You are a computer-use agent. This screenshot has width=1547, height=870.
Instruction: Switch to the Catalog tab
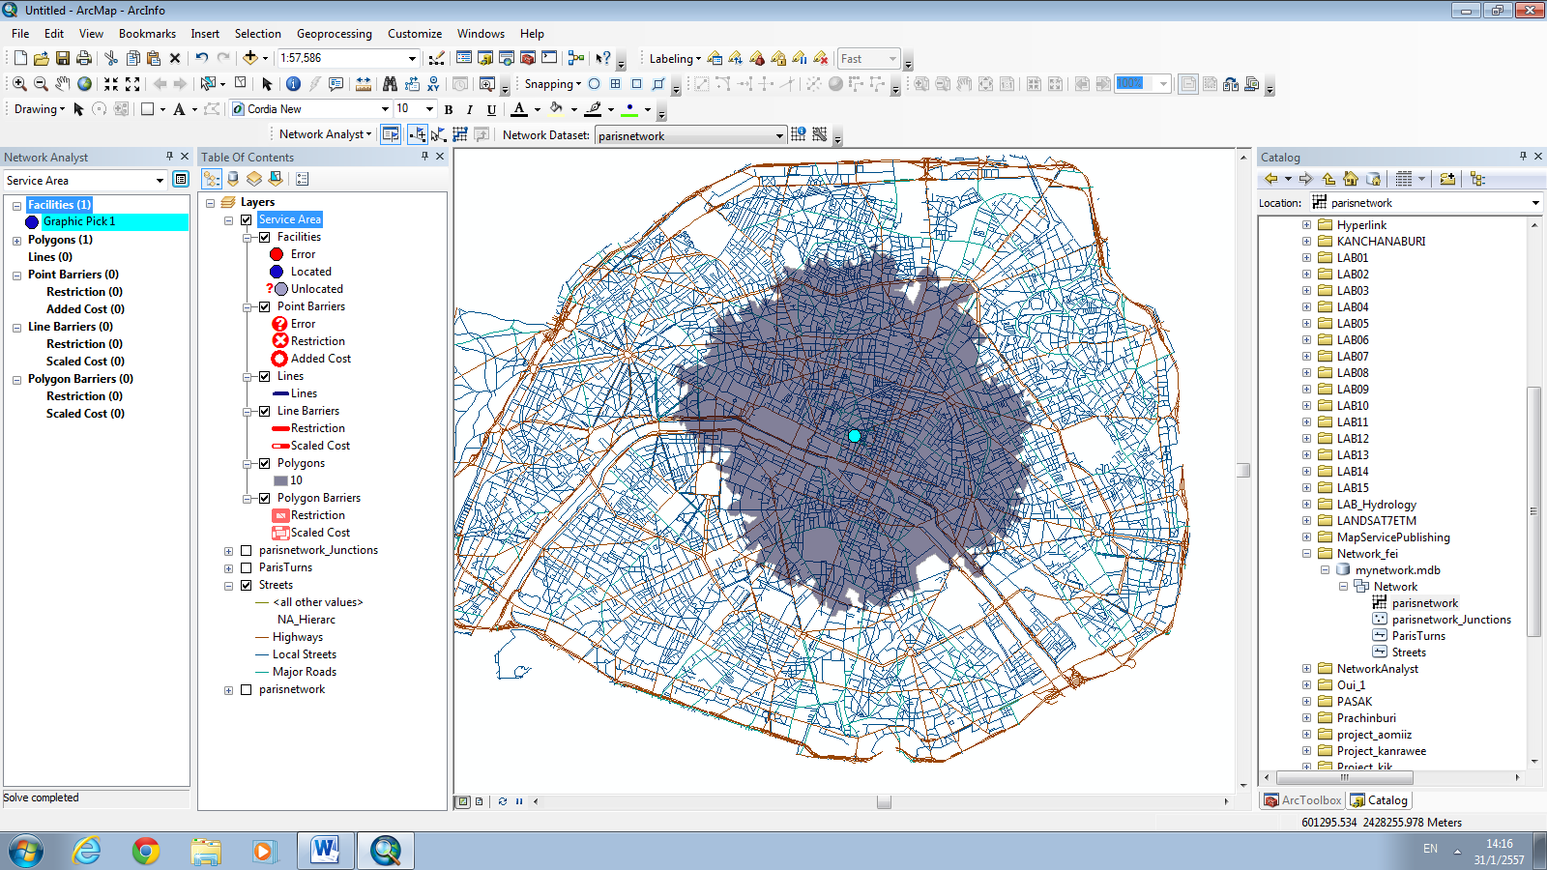coord(1380,799)
